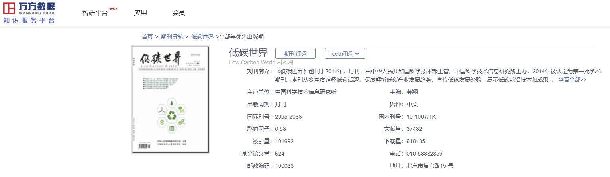Select document count 37482
The height and width of the screenshot is (177, 610).
tap(414, 129)
